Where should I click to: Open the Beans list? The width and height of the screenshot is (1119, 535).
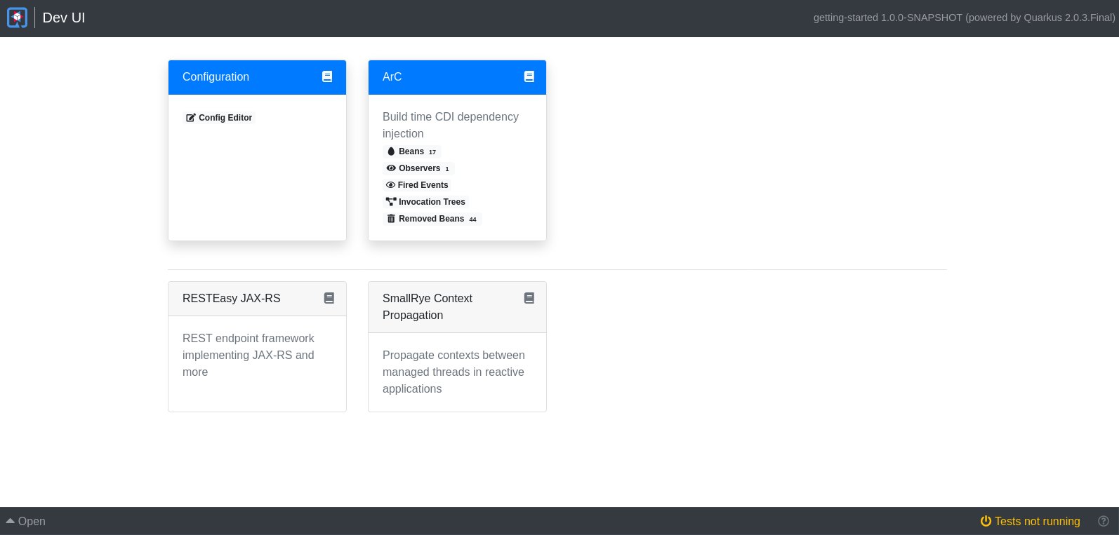(x=411, y=151)
